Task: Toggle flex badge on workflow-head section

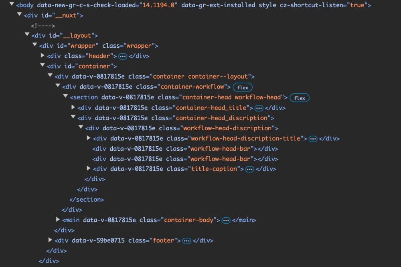Action: [300, 98]
